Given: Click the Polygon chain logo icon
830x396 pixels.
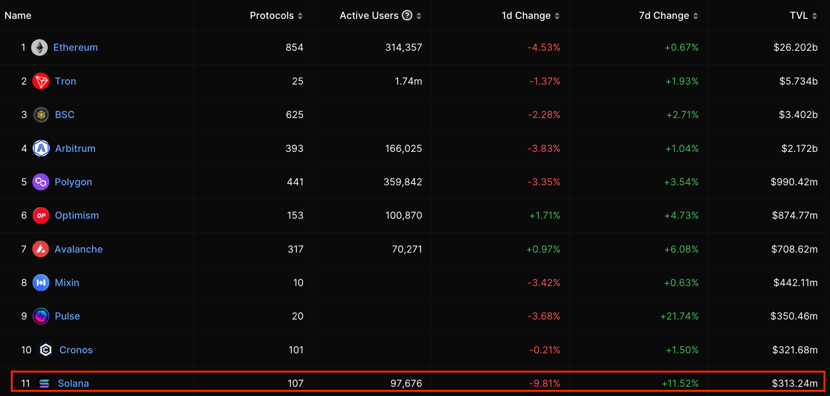Looking at the screenshot, I should click(41, 182).
